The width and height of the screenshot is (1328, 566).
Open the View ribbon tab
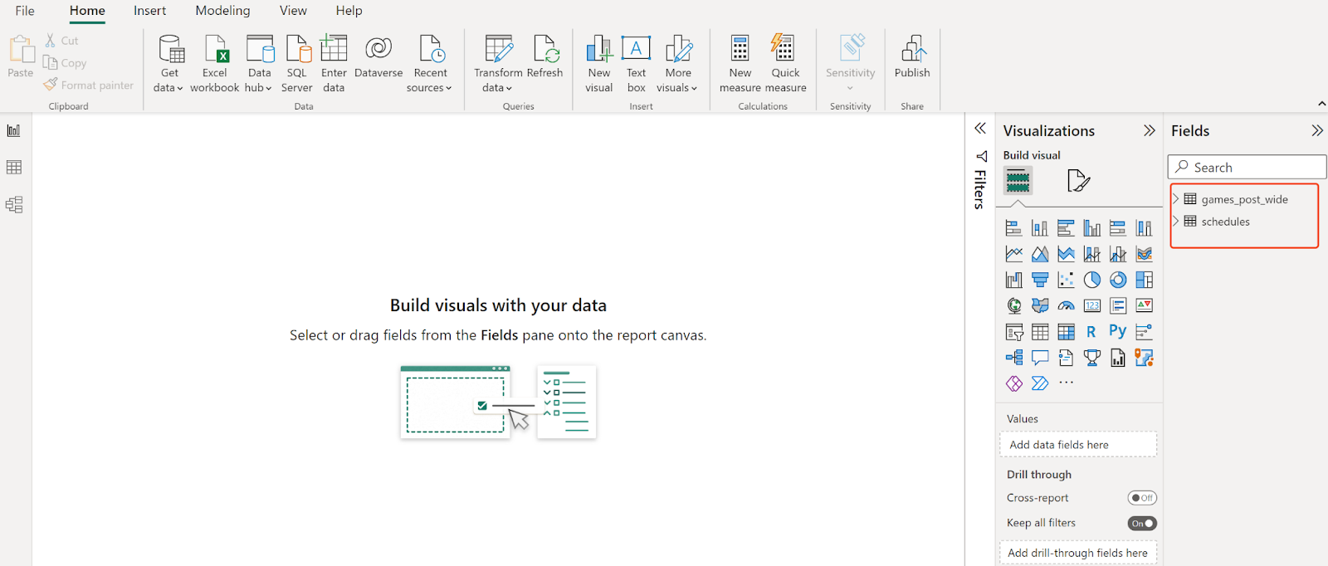tap(293, 11)
